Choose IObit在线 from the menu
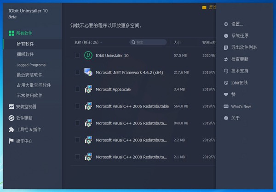This screenshot has height=192, width=276. (x=239, y=83)
